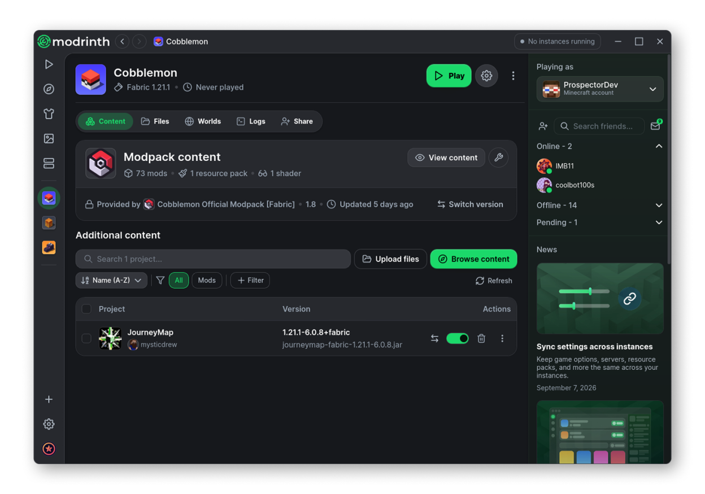Click Upload files button
Screen dimensions: 705x494
click(x=390, y=259)
